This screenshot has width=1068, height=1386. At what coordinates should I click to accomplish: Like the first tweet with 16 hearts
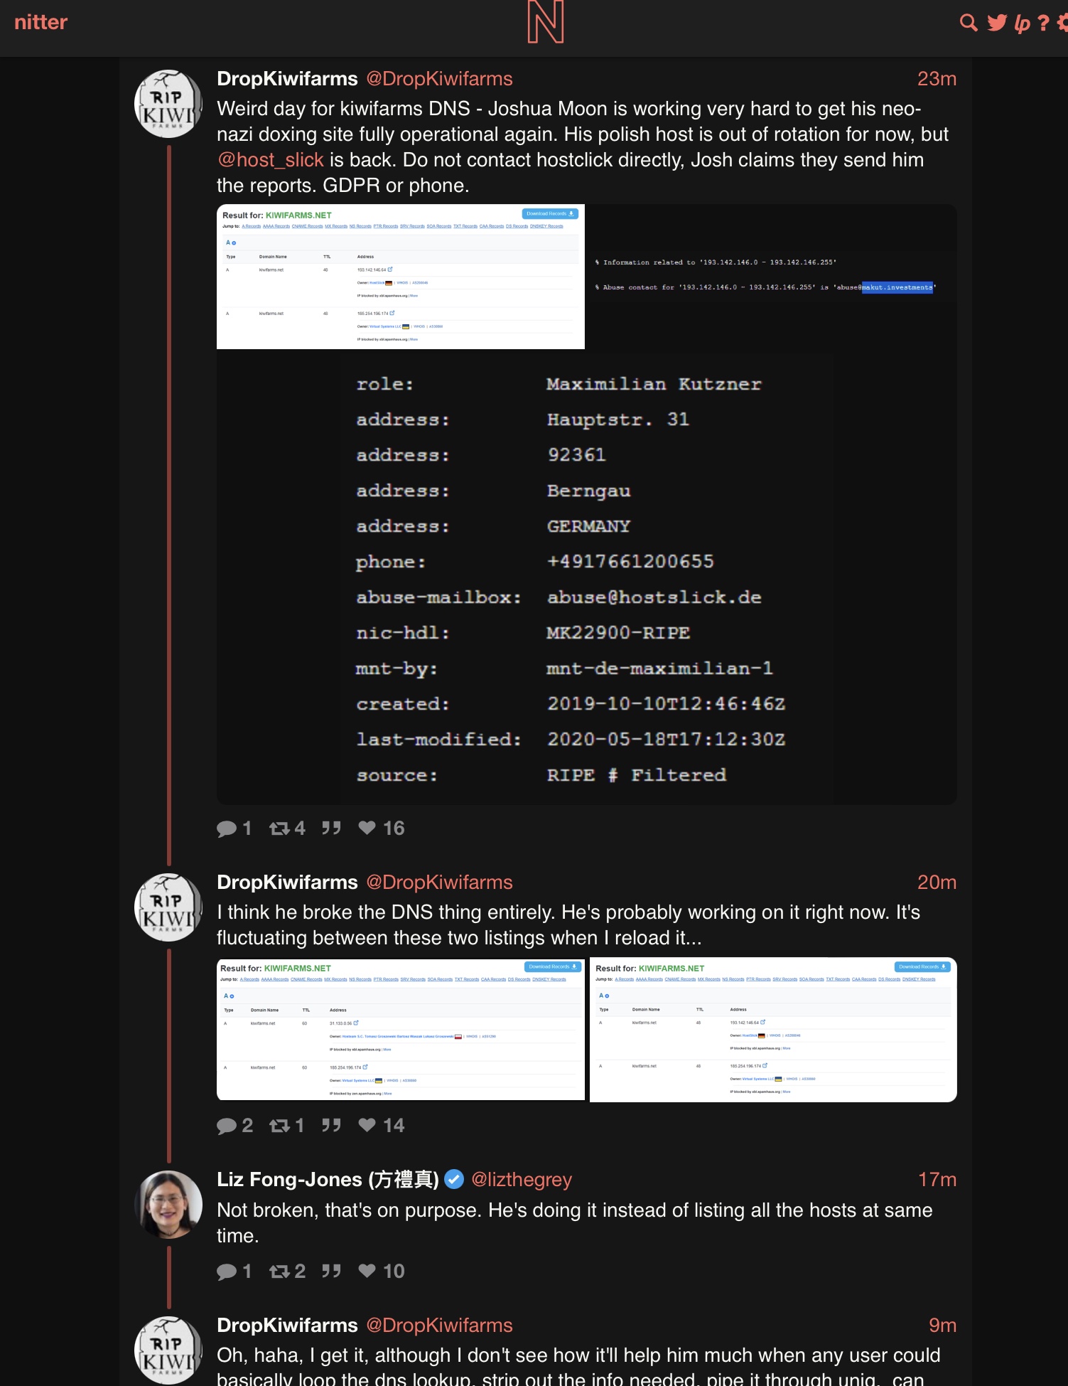coord(367,828)
